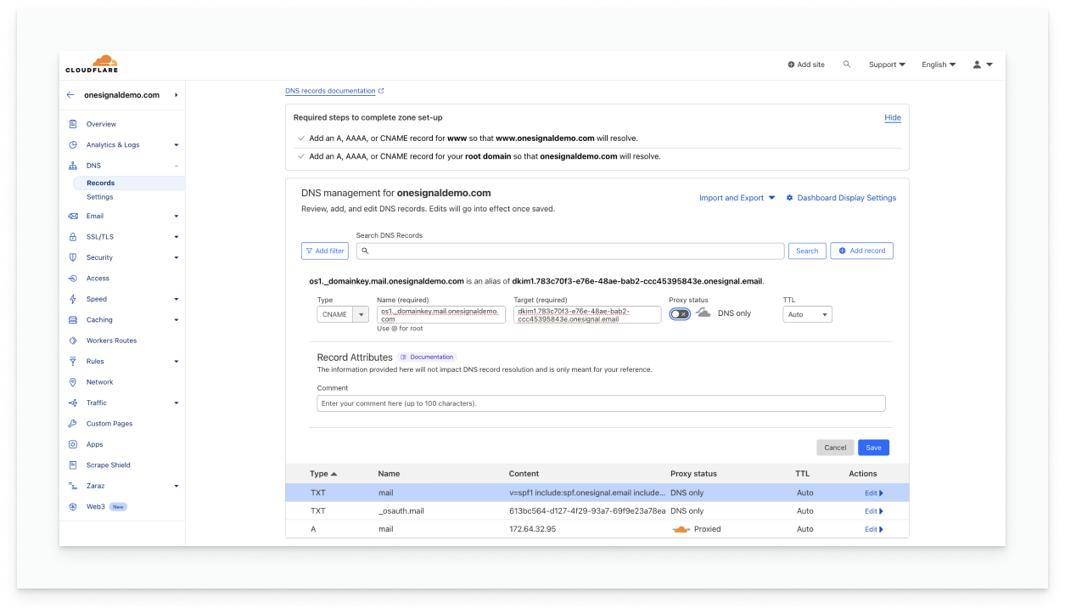Click the Caching sidebar icon
1065x614 pixels.
[x=73, y=320]
